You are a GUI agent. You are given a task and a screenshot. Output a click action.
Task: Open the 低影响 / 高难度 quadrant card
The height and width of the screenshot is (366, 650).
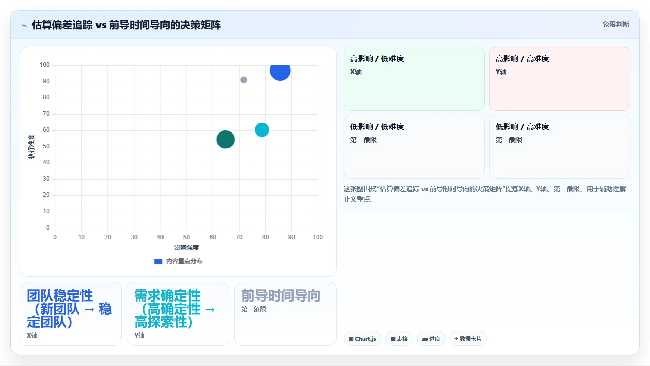560,147
